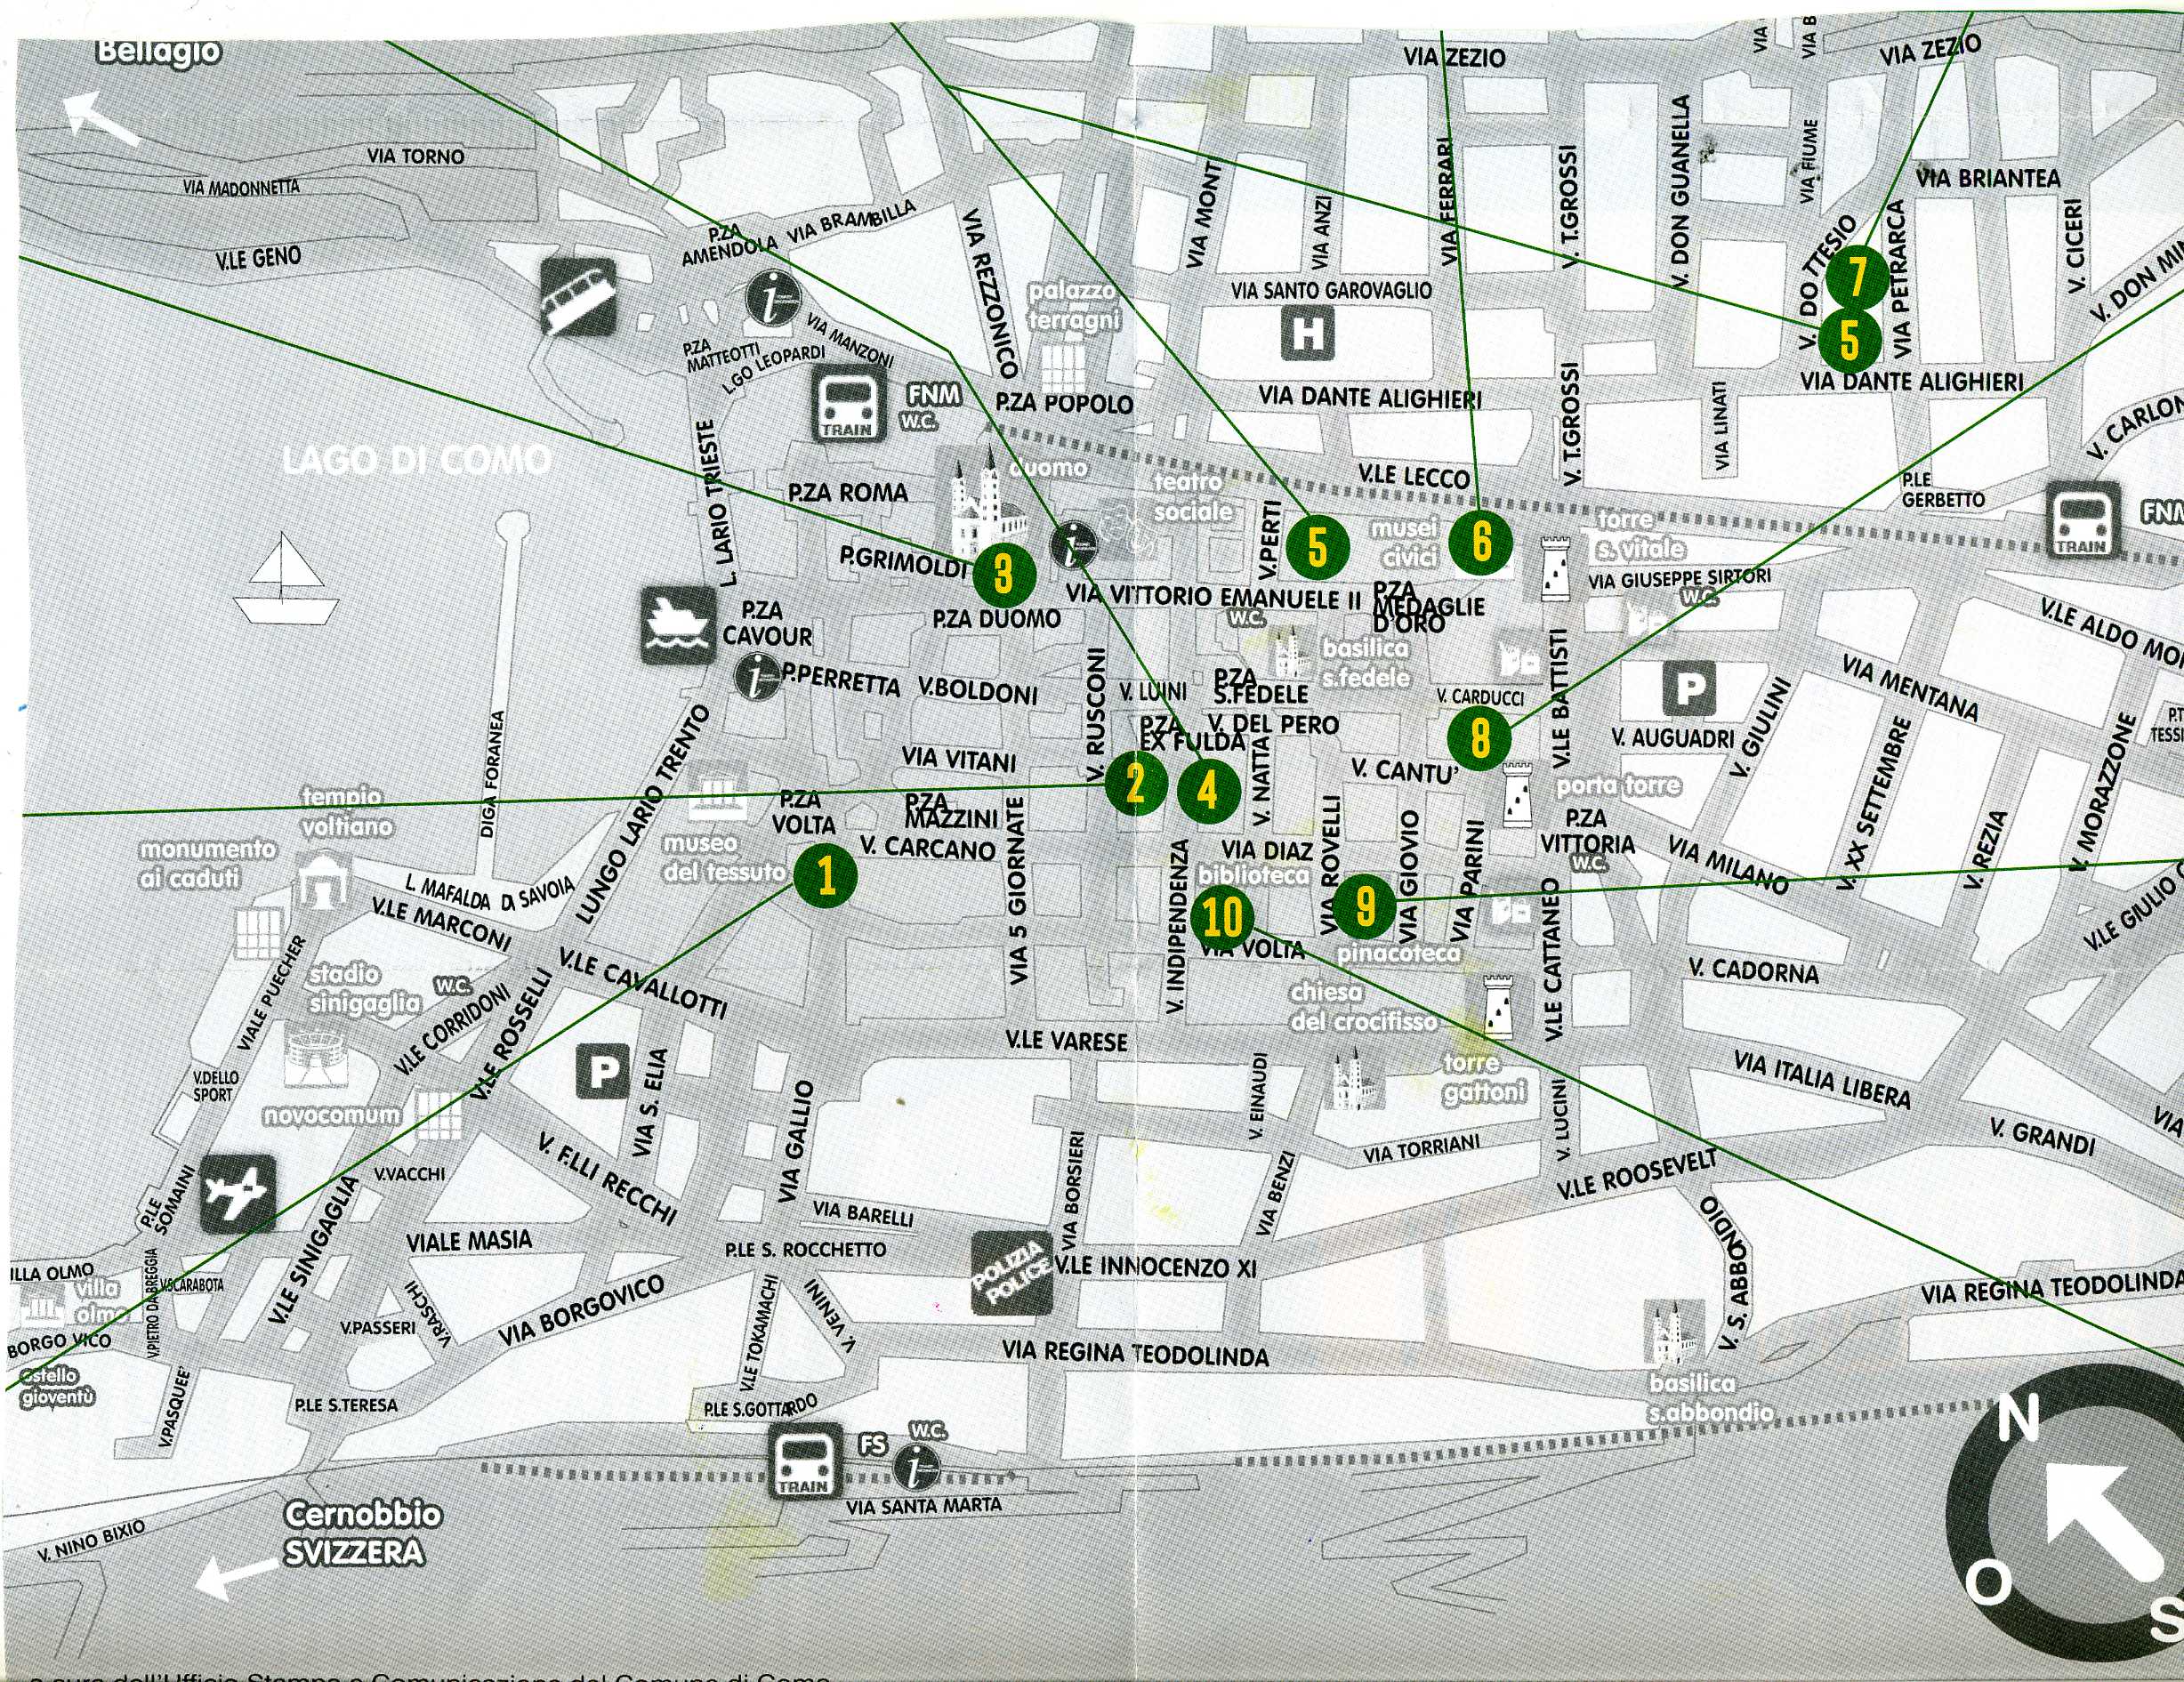The height and width of the screenshot is (1682, 2184).
Task: Click the green marker number 6
Action: pos(1481,541)
